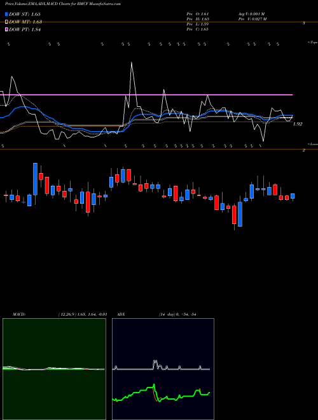Click inside the green MACD chart panel
The width and height of the screenshot is (318, 420).
tap(54, 369)
